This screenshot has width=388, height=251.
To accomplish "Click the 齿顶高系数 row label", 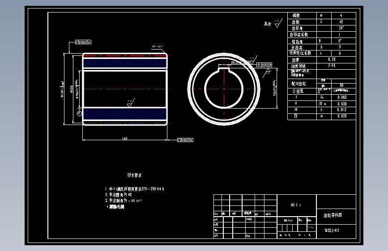I will coord(298,34).
